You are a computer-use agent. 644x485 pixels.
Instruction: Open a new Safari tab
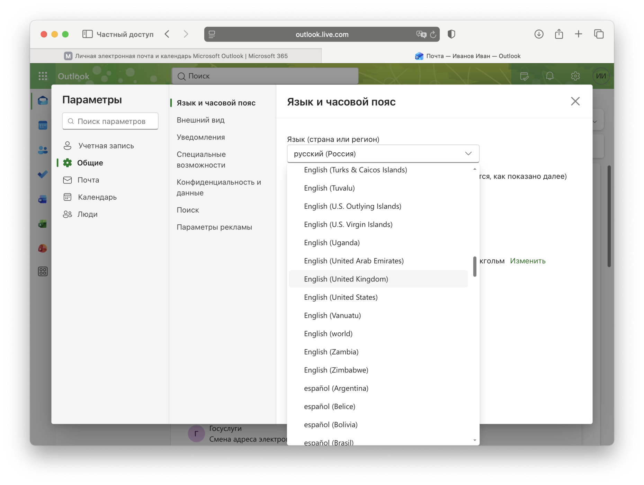click(579, 34)
